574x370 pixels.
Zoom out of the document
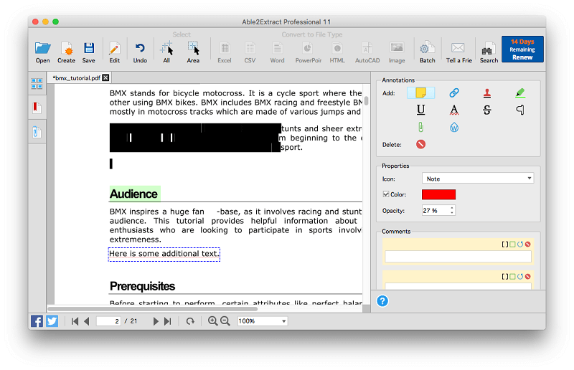pyautogui.click(x=225, y=321)
